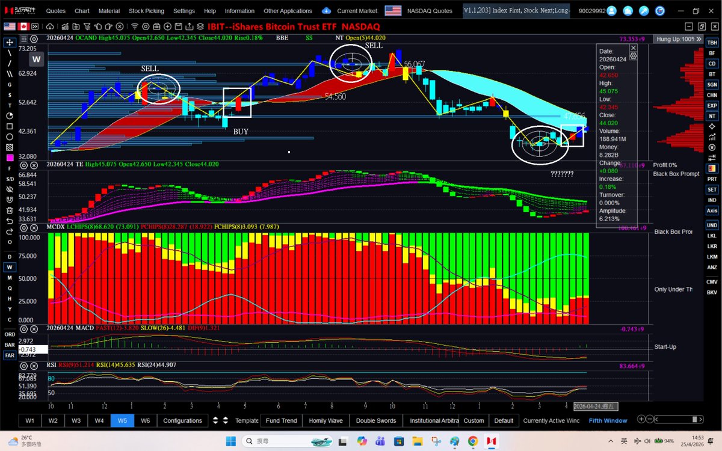Expand the Hung Up:100% dropdown
Screen dimensions: 722x451
pos(699,38)
